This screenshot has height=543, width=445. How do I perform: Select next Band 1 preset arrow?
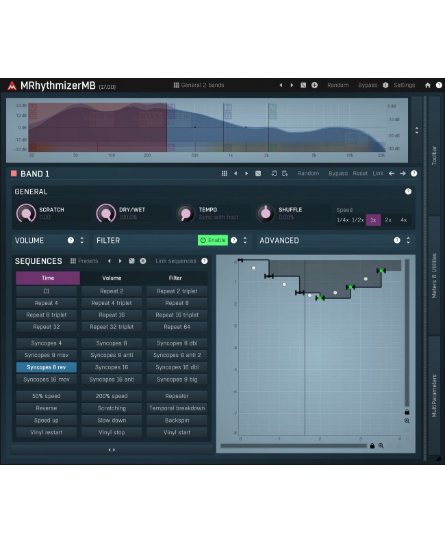coord(246,174)
